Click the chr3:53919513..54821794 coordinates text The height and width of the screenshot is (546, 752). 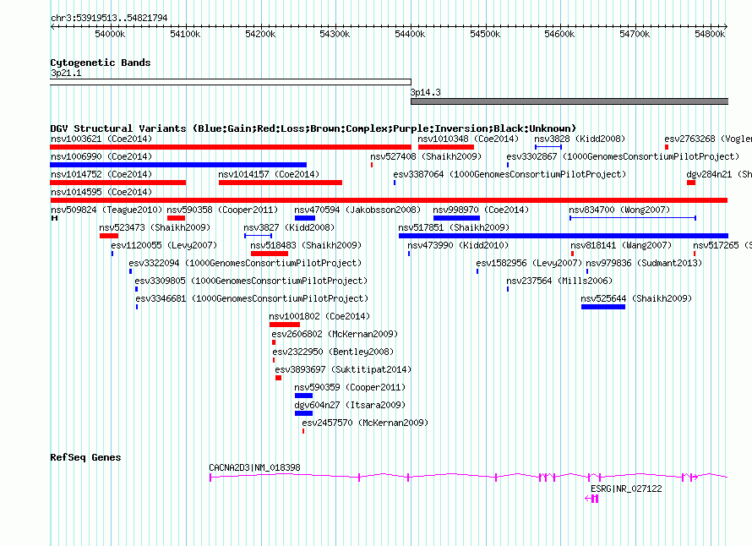[109, 19]
